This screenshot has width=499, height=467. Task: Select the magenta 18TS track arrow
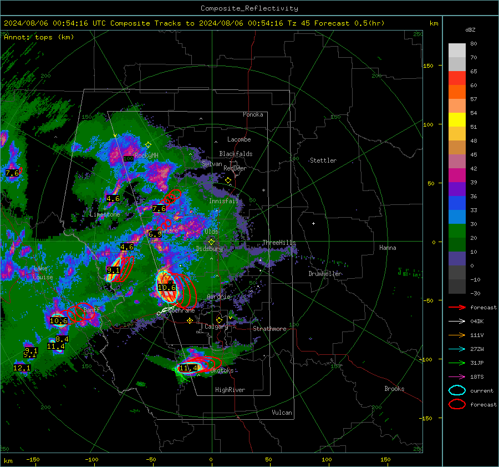(x=457, y=376)
